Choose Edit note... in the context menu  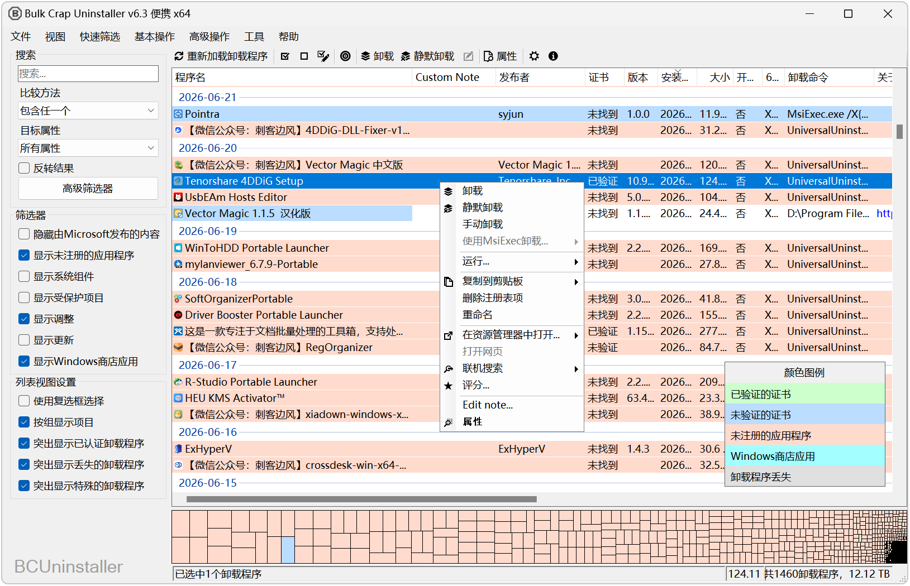pyautogui.click(x=512, y=405)
